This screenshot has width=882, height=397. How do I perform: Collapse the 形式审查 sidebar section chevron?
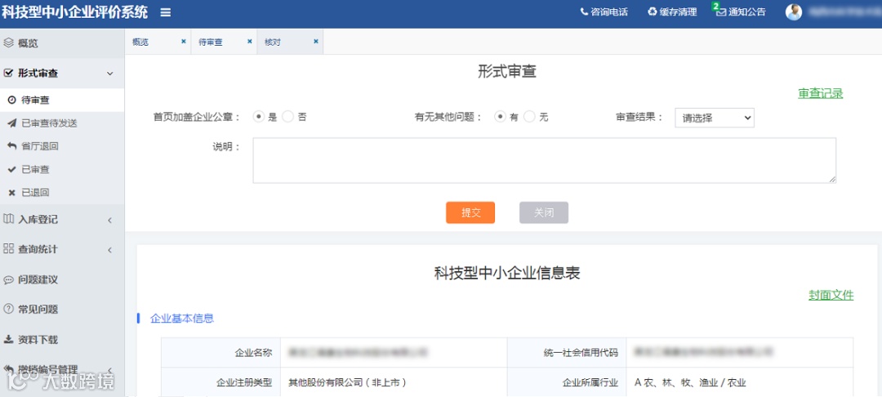[x=110, y=74]
